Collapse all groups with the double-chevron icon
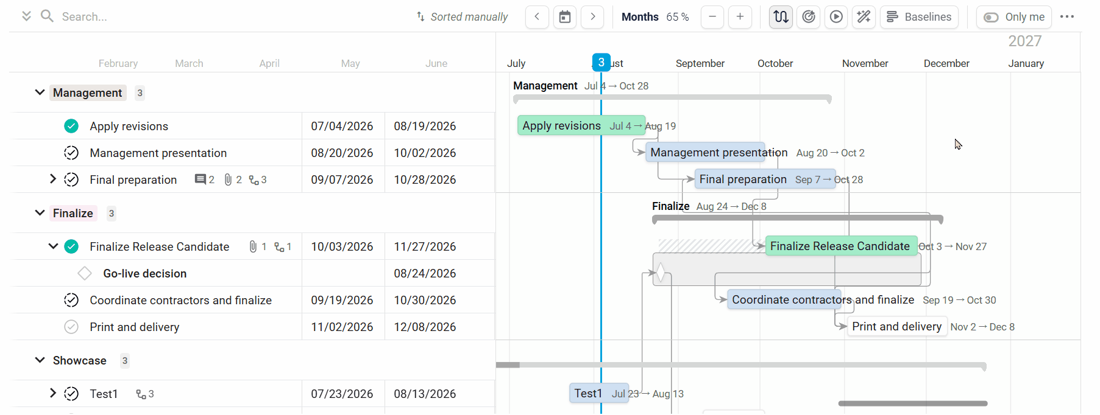The width and height of the screenshot is (1100, 415). [26, 16]
